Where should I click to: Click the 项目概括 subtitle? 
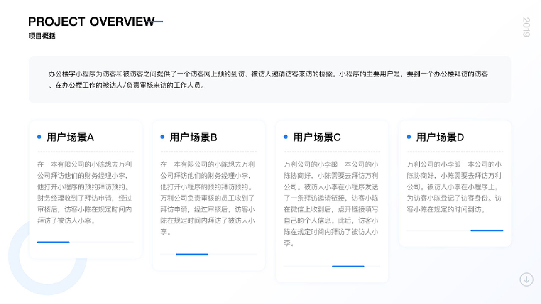click(x=42, y=36)
